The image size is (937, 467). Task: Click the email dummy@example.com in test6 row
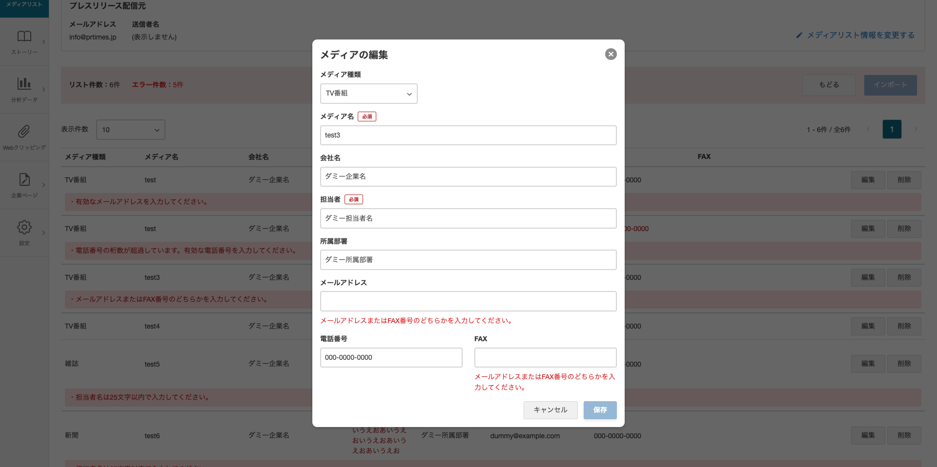[x=525, y=436]
